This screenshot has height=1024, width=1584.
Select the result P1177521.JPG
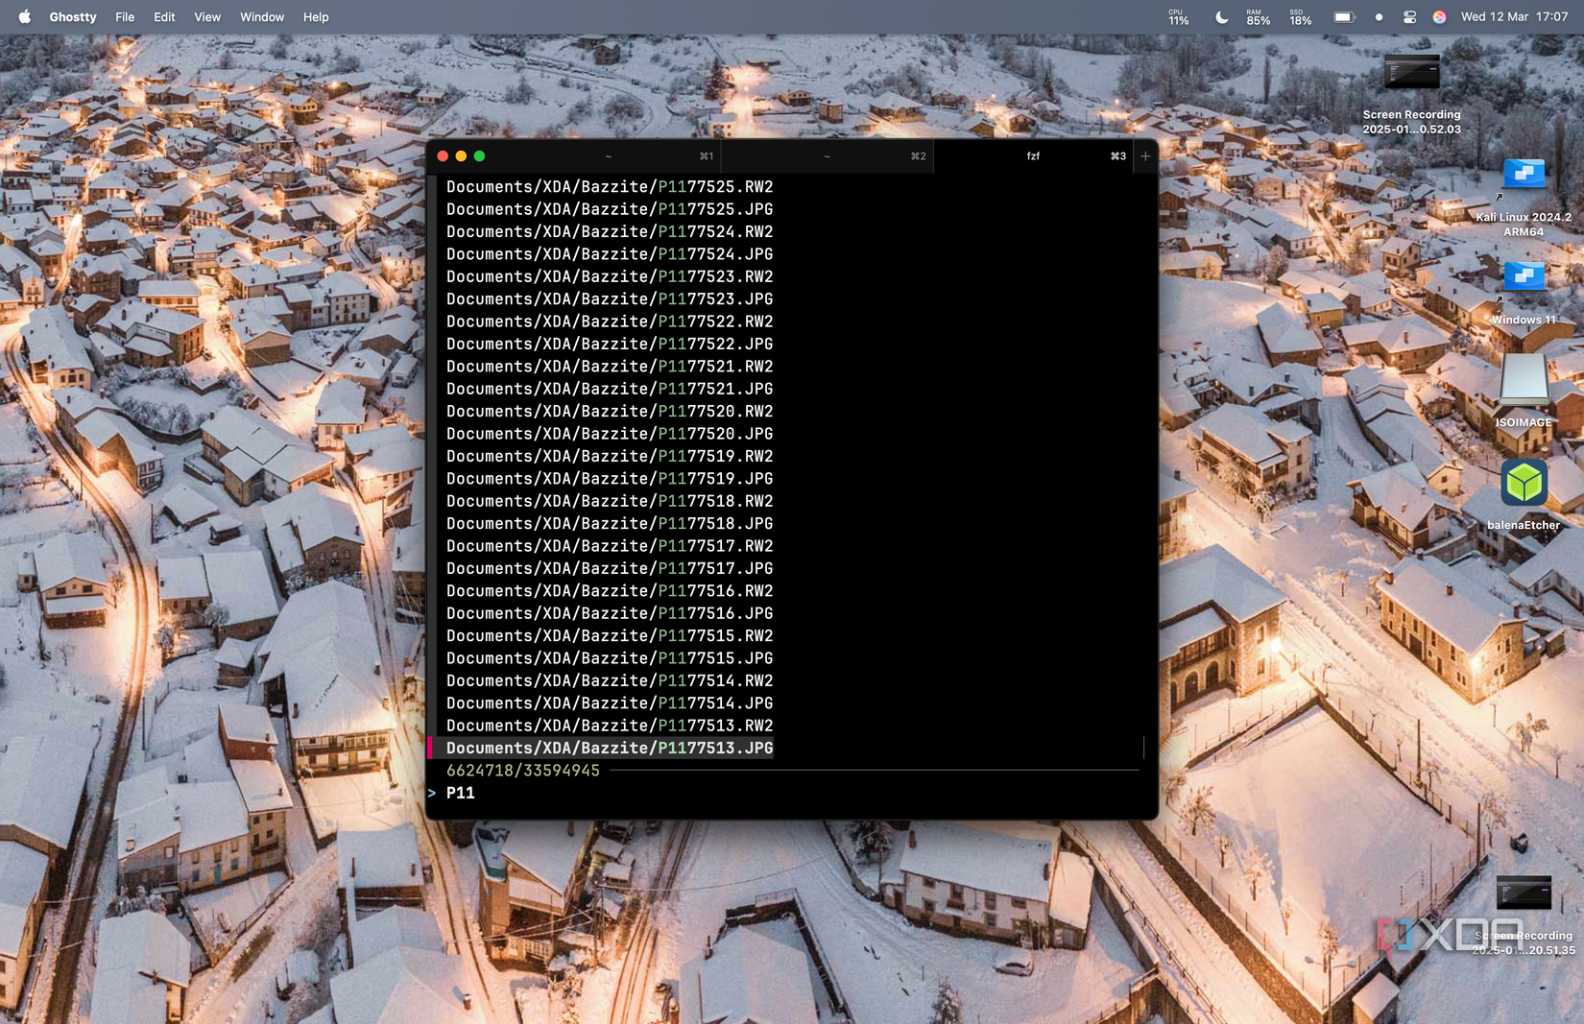click(x=610, y=389)
